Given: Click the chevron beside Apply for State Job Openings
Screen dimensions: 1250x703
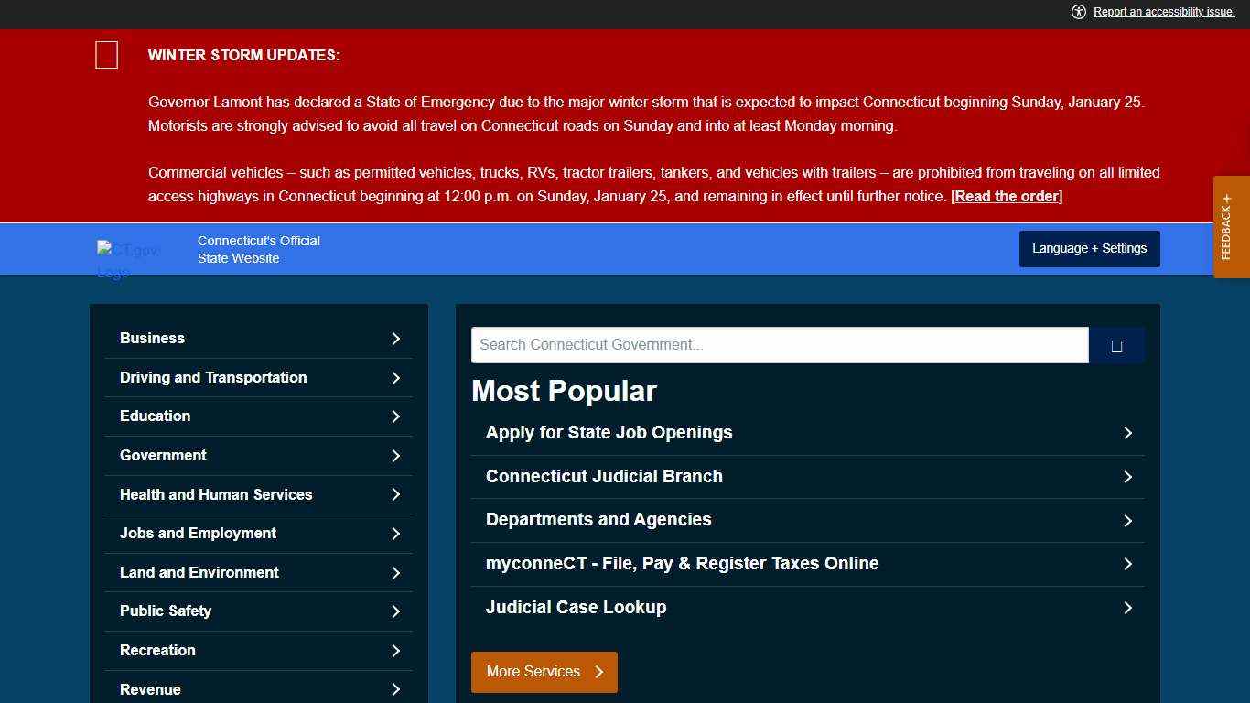Looking at the screenshot, I should point(1128,433).
